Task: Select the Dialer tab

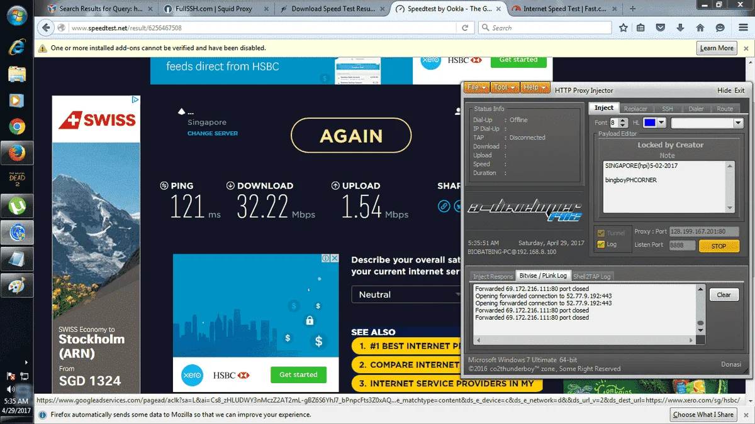Action: (x=696, y=109)
